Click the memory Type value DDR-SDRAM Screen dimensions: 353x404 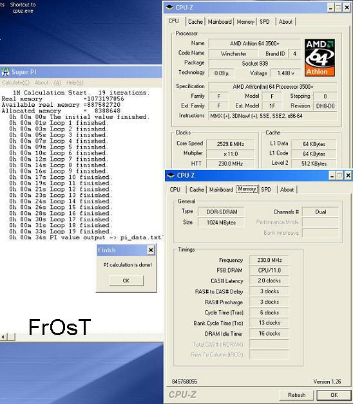(221, 212)
